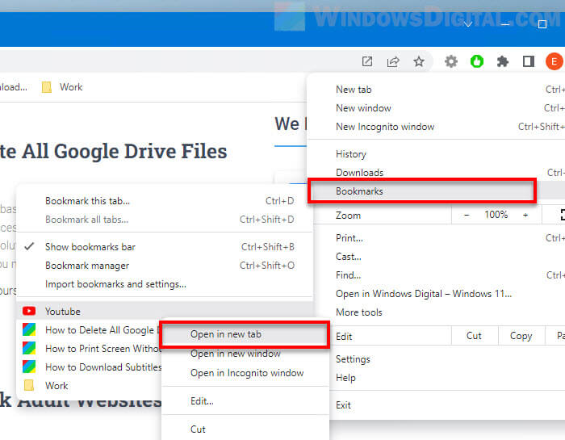Toggle Show bookmarks bar checkmark item
Image resolution: width=565 pixels, height=440 pixels.
pos(165,247)
